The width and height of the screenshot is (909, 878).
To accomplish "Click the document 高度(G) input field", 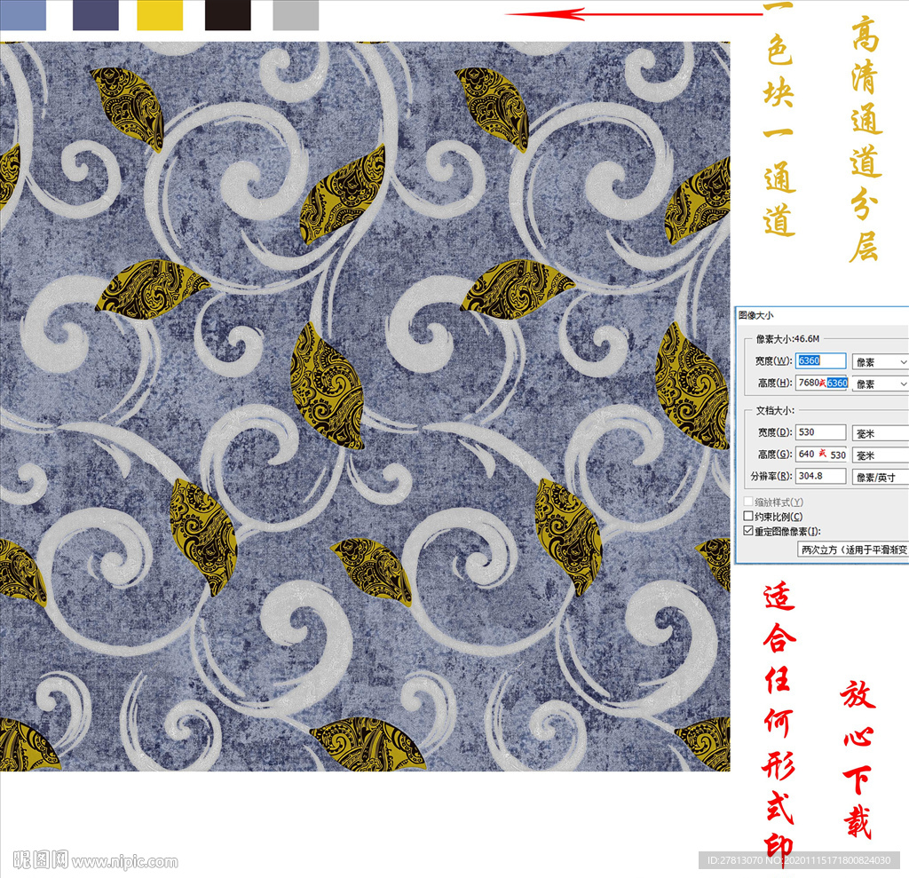I will (x=821, y=454).
